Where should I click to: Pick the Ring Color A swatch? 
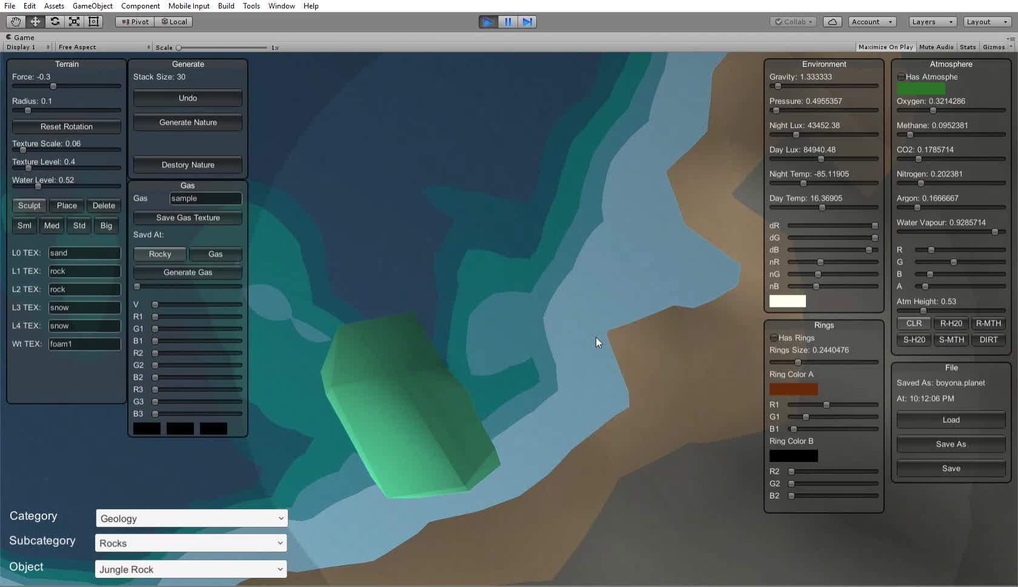[x=793, y=389]
